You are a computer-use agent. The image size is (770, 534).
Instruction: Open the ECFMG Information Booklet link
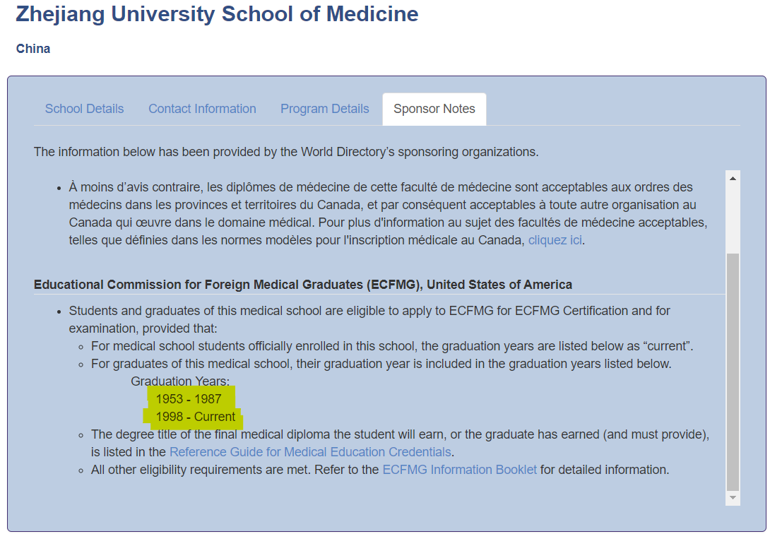point(460,470)
